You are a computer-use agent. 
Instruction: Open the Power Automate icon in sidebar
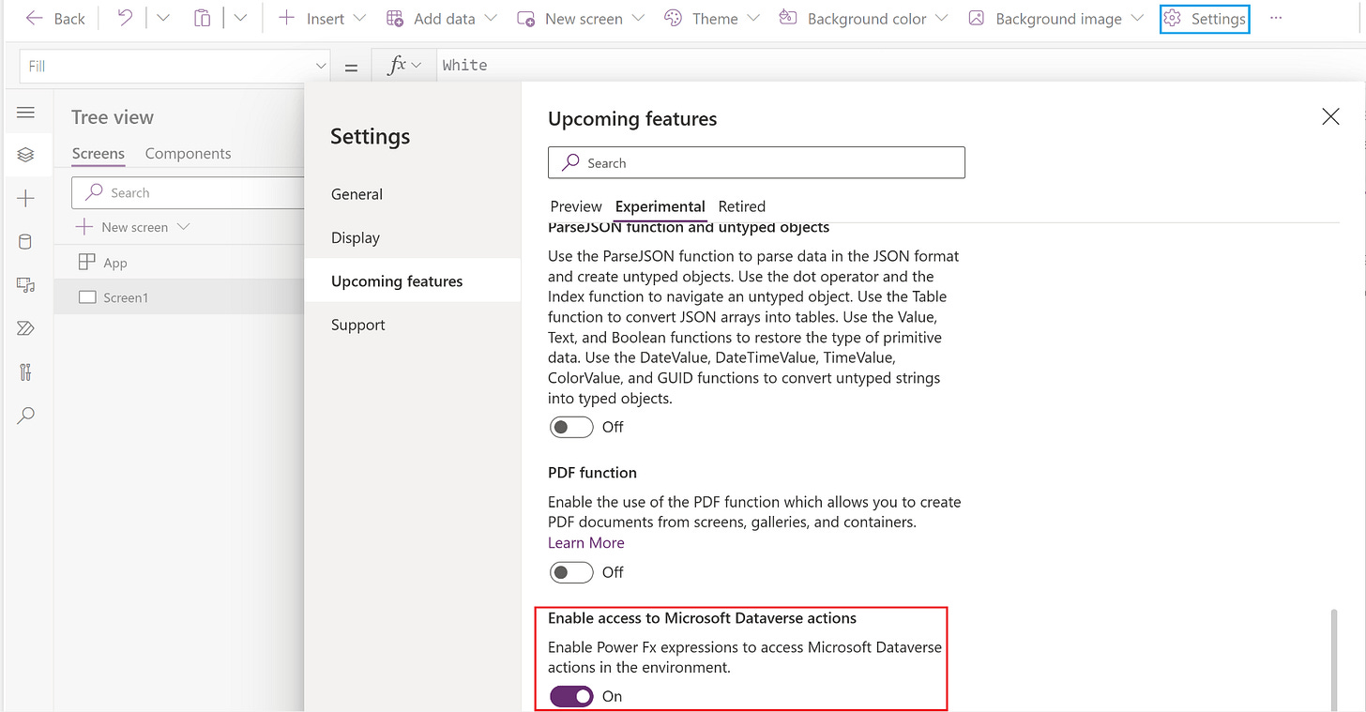26,328
